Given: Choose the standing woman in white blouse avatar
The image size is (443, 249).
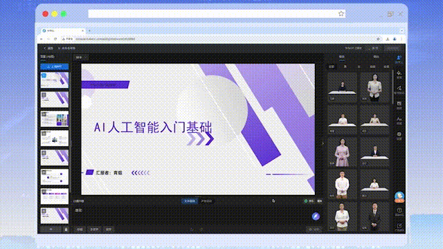Looking at the screenshot, I should 374,87.
